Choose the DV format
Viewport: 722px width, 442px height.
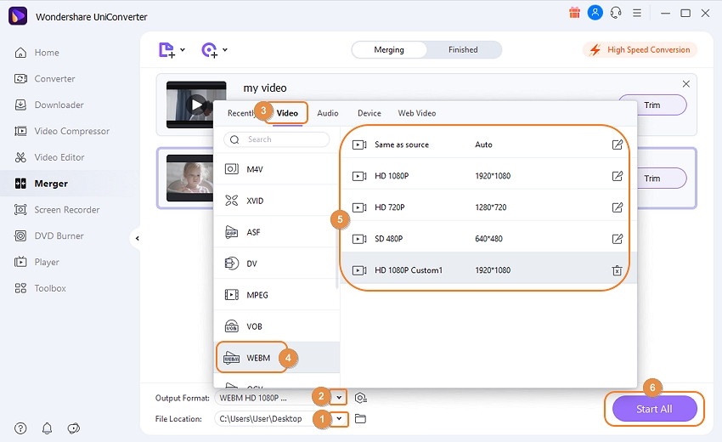point(277,263)
